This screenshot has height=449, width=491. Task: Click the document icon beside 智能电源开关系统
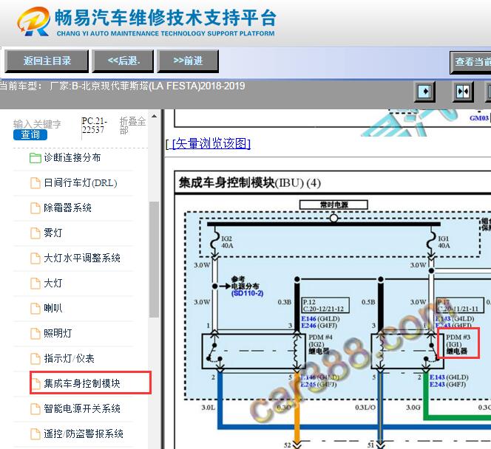tap(35, 408)
